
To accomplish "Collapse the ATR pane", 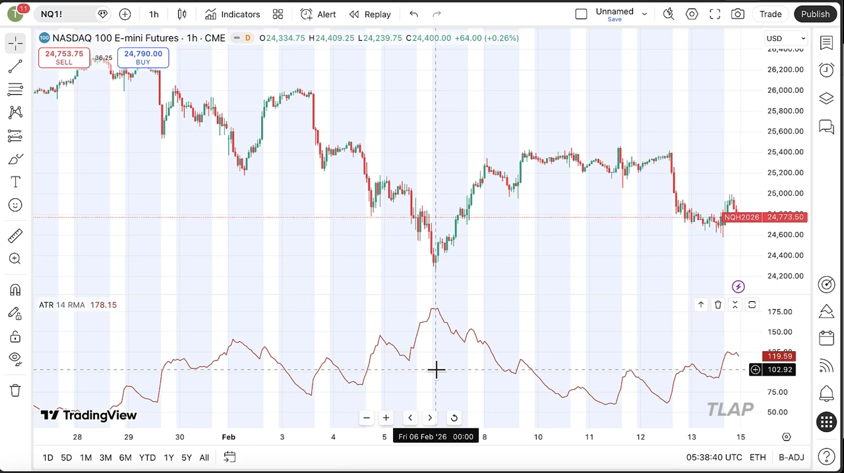I will (735, 305).
